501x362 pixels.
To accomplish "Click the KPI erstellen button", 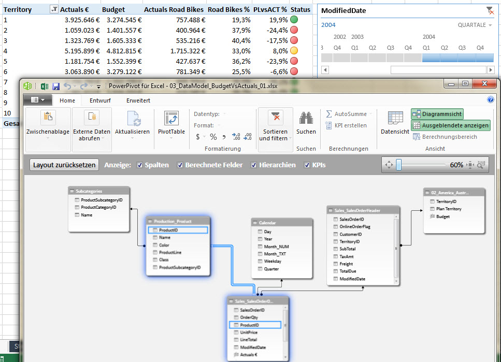I will pyautogui.click(x=346, y=125).
